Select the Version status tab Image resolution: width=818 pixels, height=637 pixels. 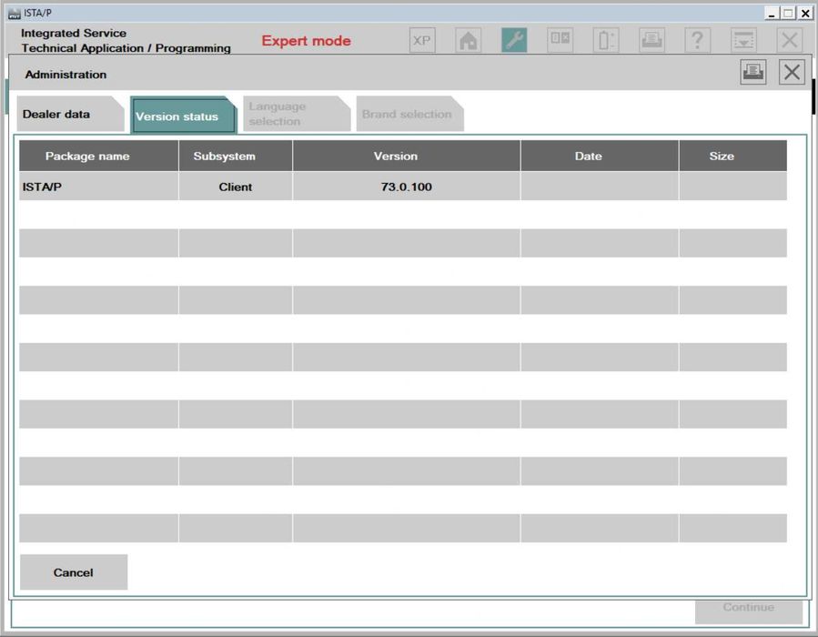click(183, 115)
